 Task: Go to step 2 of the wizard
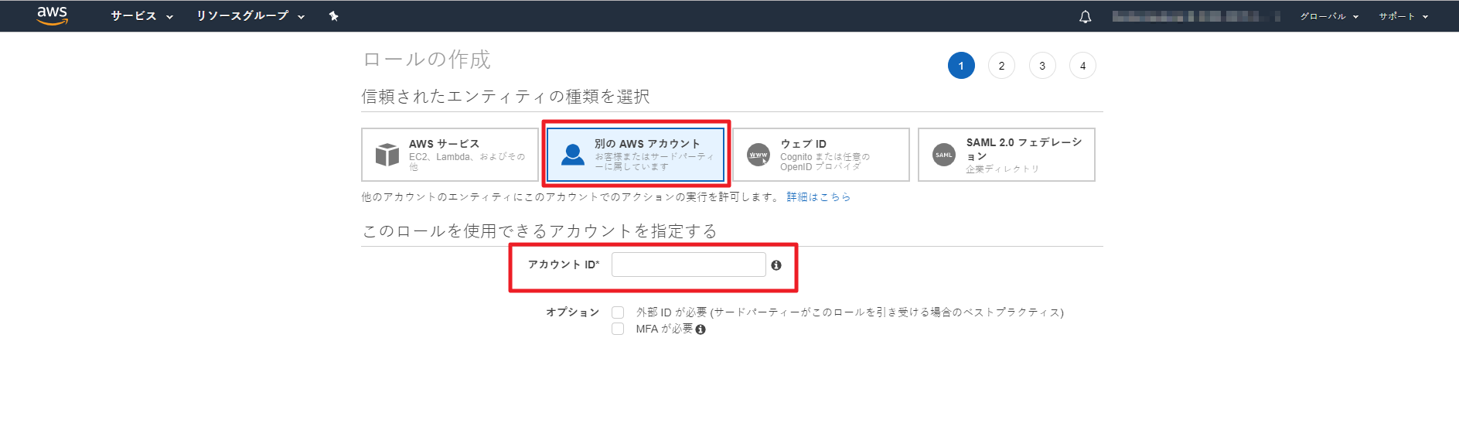point(1001,66)
